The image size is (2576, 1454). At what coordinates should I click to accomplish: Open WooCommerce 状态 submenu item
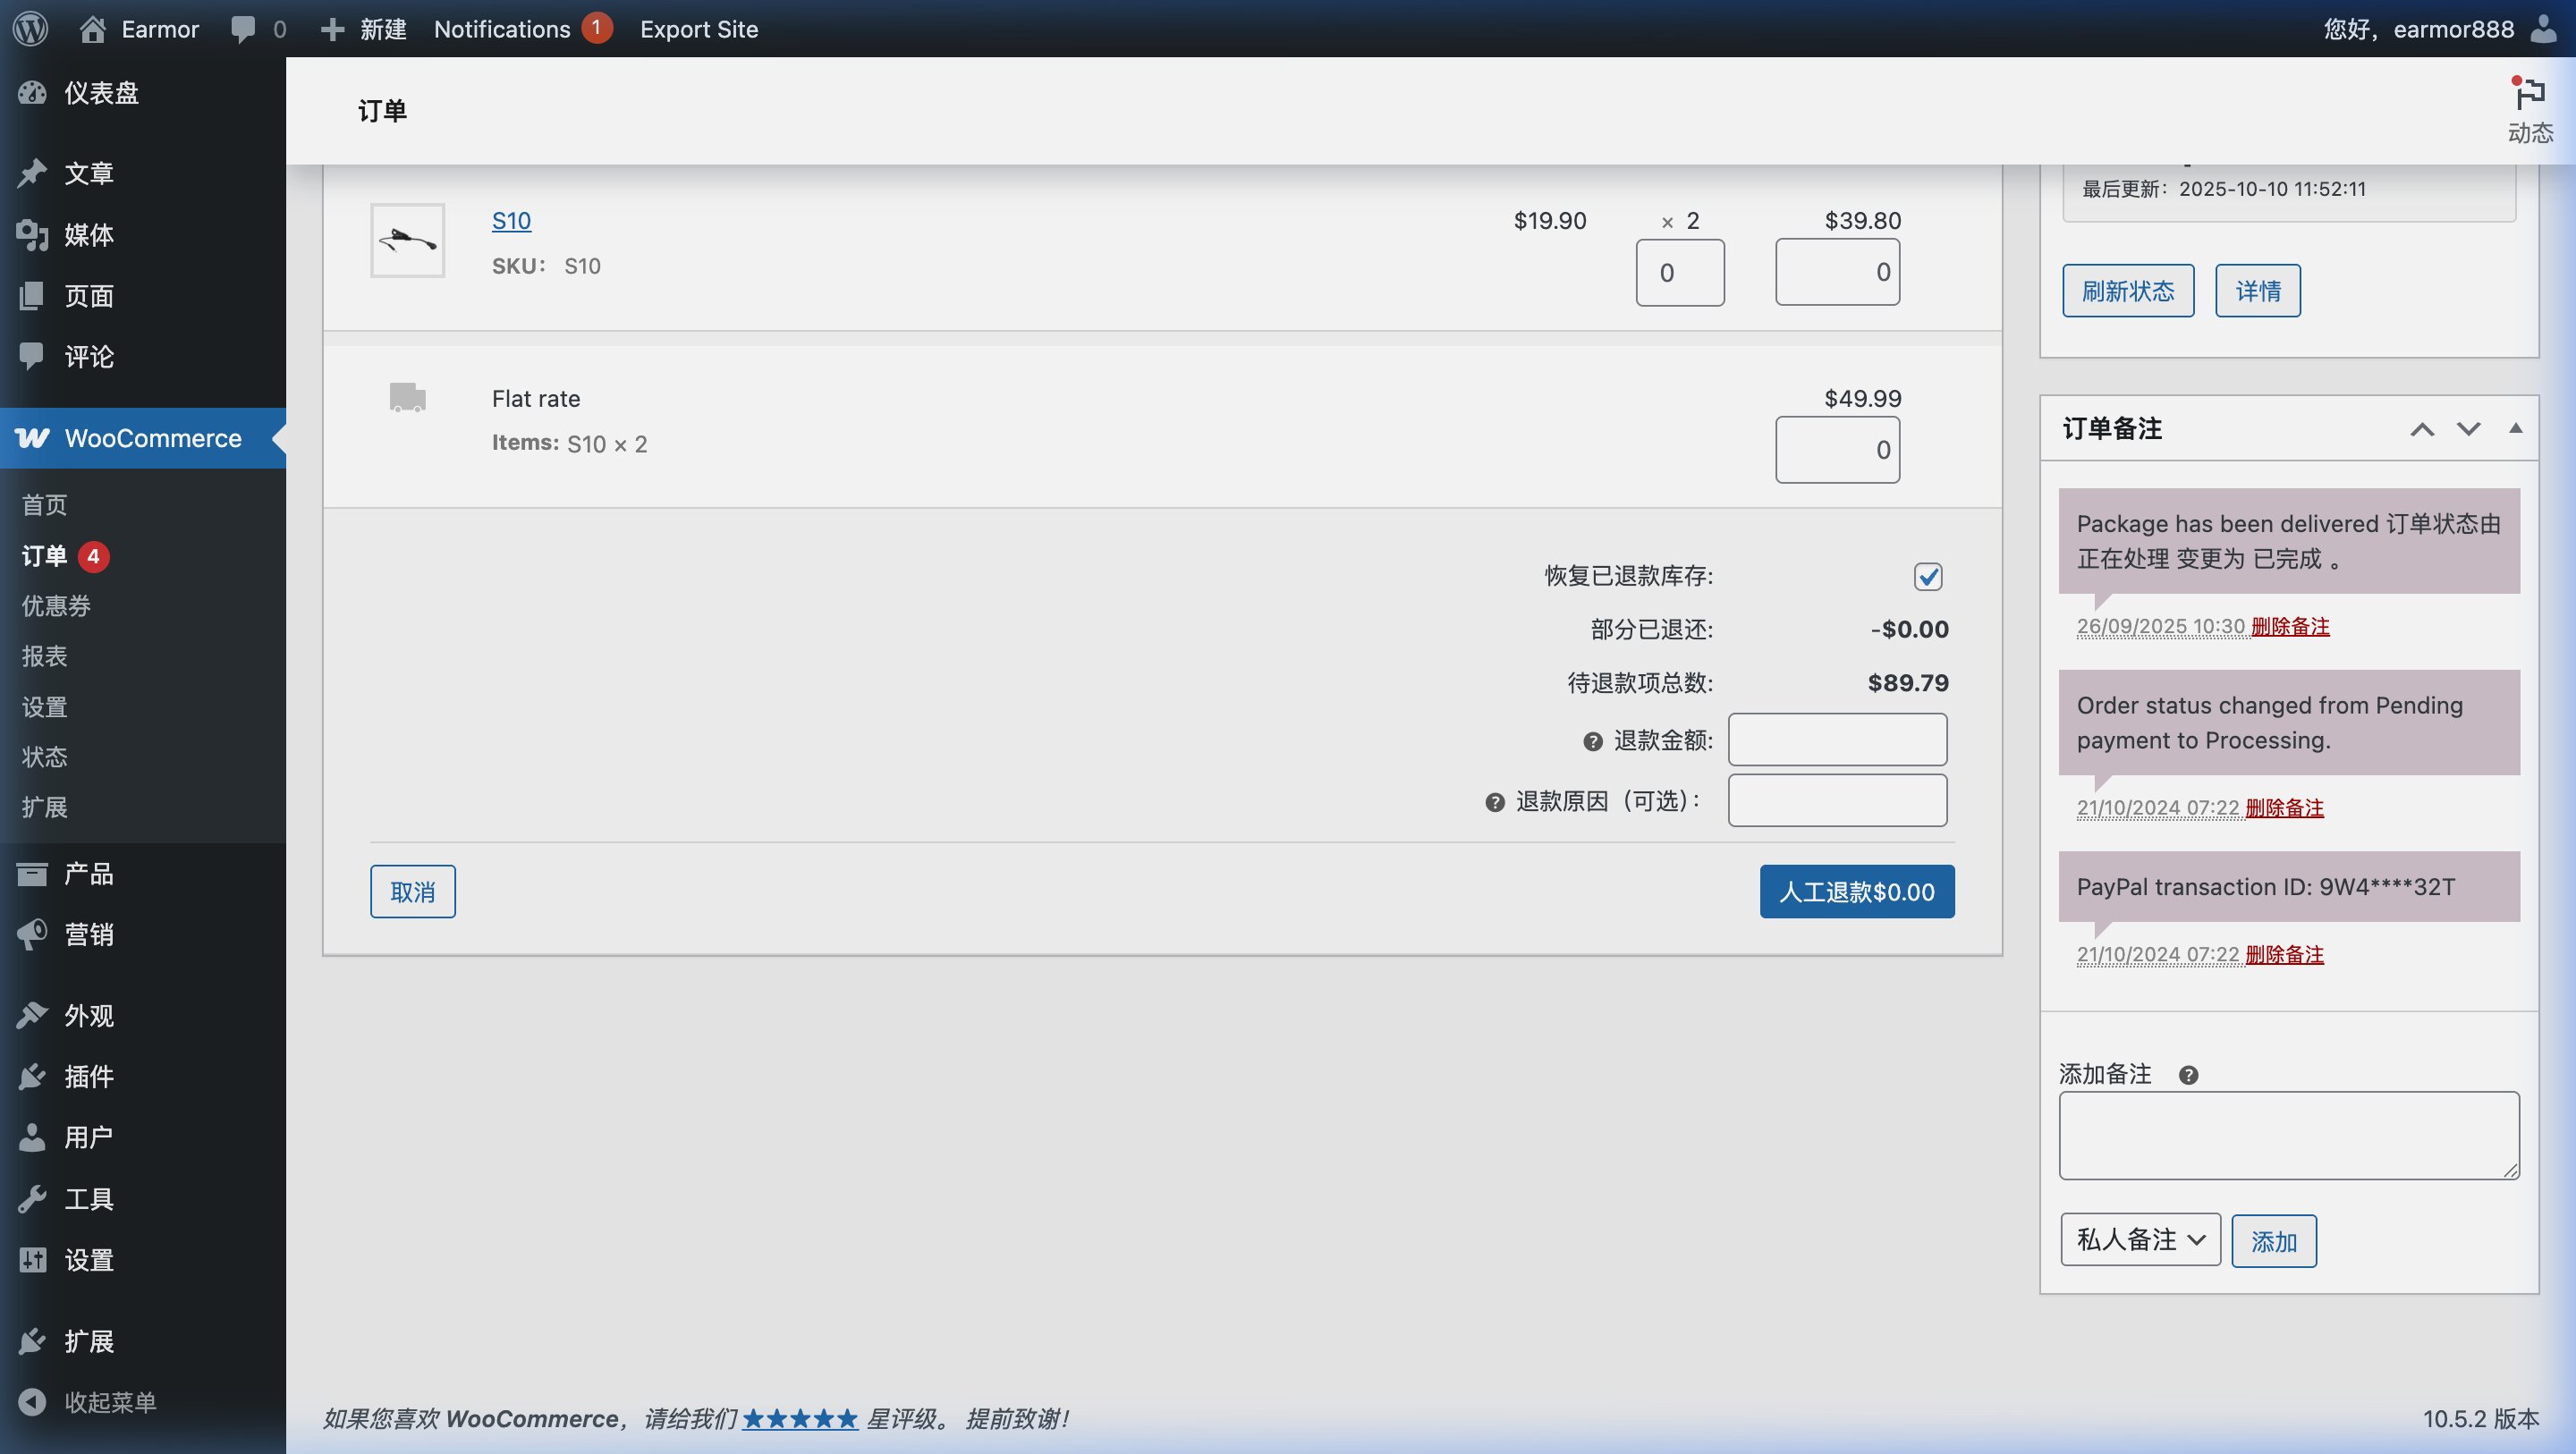(45, 757)
